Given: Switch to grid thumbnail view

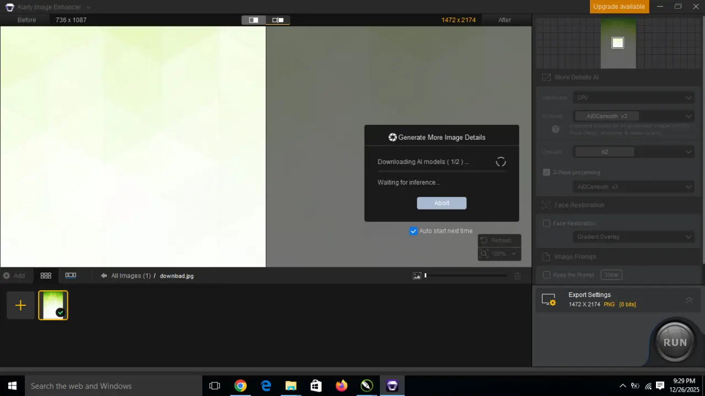Looking at the screenshot, I should [x=46, y=276].
